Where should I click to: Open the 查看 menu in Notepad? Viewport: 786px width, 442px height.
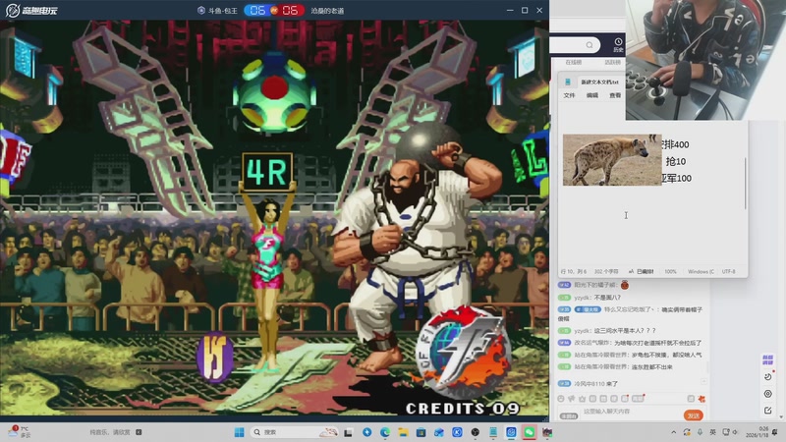pos(615,95)
